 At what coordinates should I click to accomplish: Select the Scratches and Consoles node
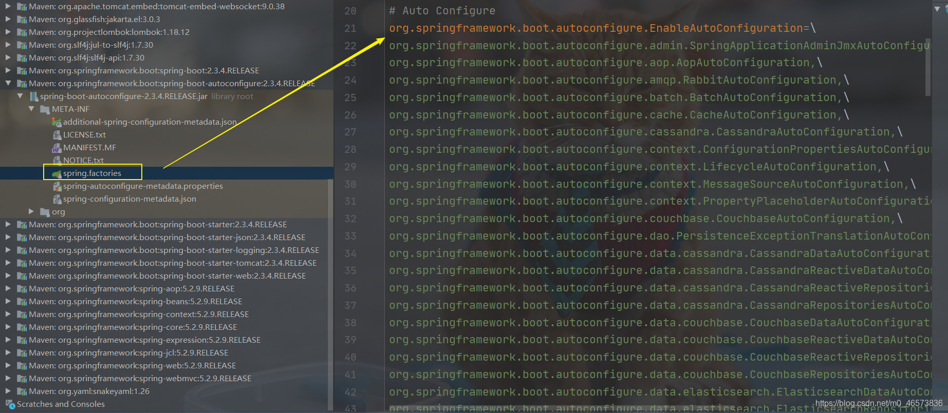click(61, 404)
